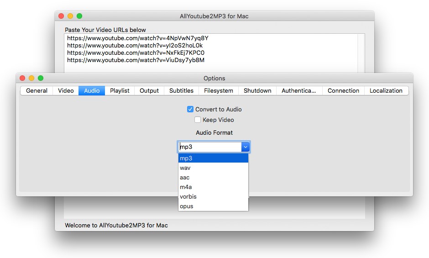Select vorbis audio format option
429x258 pixels.
click(x=213, y=196)
